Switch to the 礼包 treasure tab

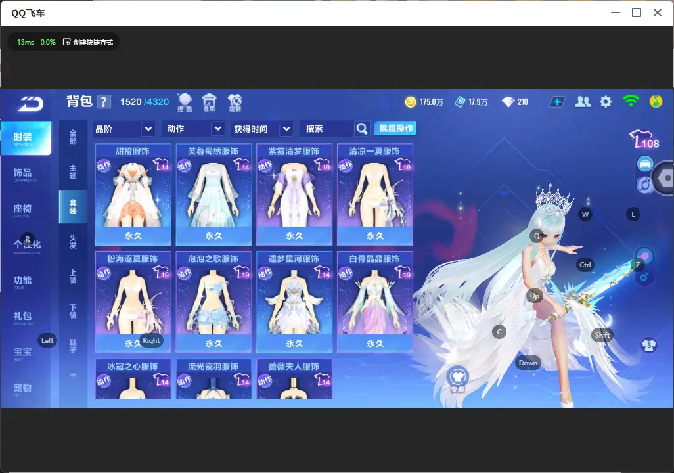(x=26, y=317)
